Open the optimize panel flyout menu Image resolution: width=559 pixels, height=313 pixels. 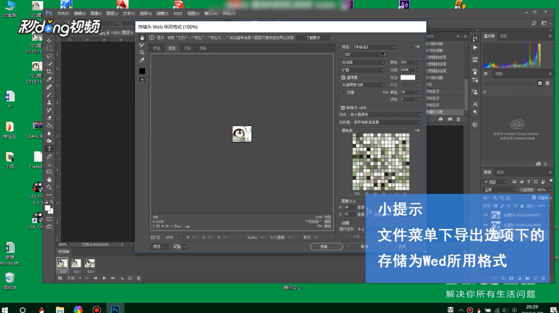[417, 47]
